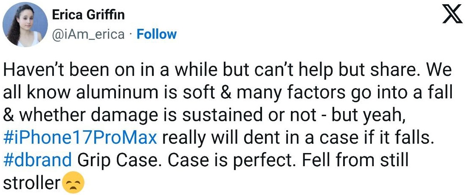
Task: Follow the @iAm_erica account
Action: click(157, 34)
